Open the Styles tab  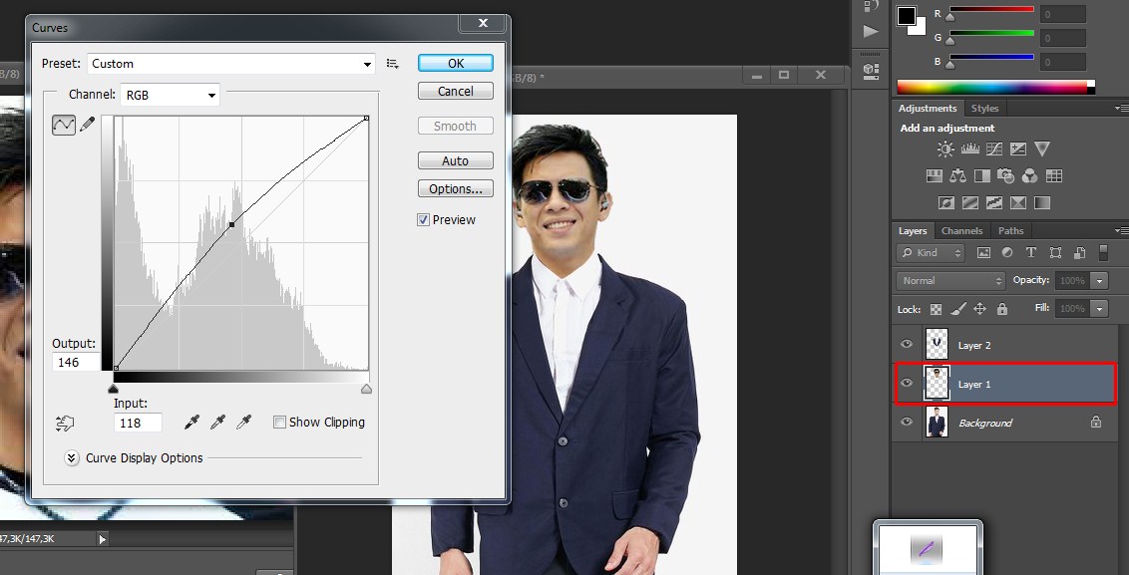[x=984, y=109]
